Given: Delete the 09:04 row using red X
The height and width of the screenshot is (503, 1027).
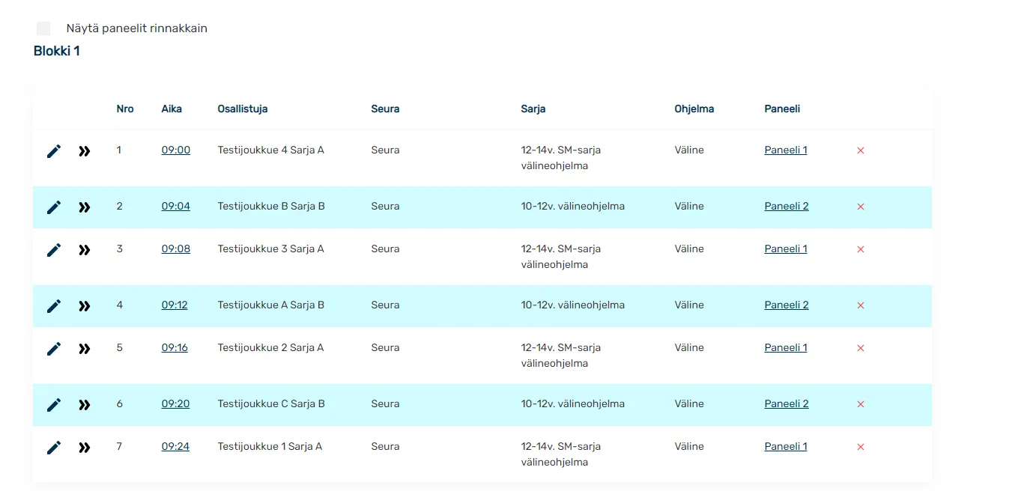Looking at the screenshot, I should (861, 207).
